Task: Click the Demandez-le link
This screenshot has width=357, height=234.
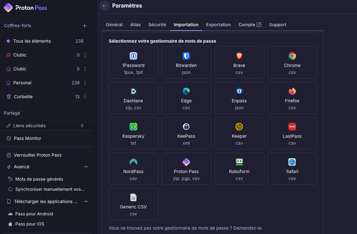Action: (248, 228)
